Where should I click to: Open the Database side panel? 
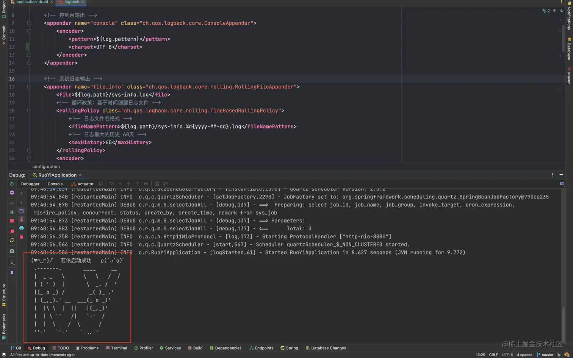pyautogui.click(x=569, y=49)
